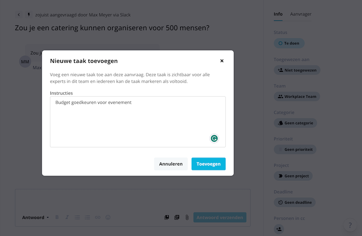
Task: Select the Info tab
Action: 278,14
